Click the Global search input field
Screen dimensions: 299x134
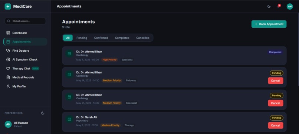tap(25, 21)
